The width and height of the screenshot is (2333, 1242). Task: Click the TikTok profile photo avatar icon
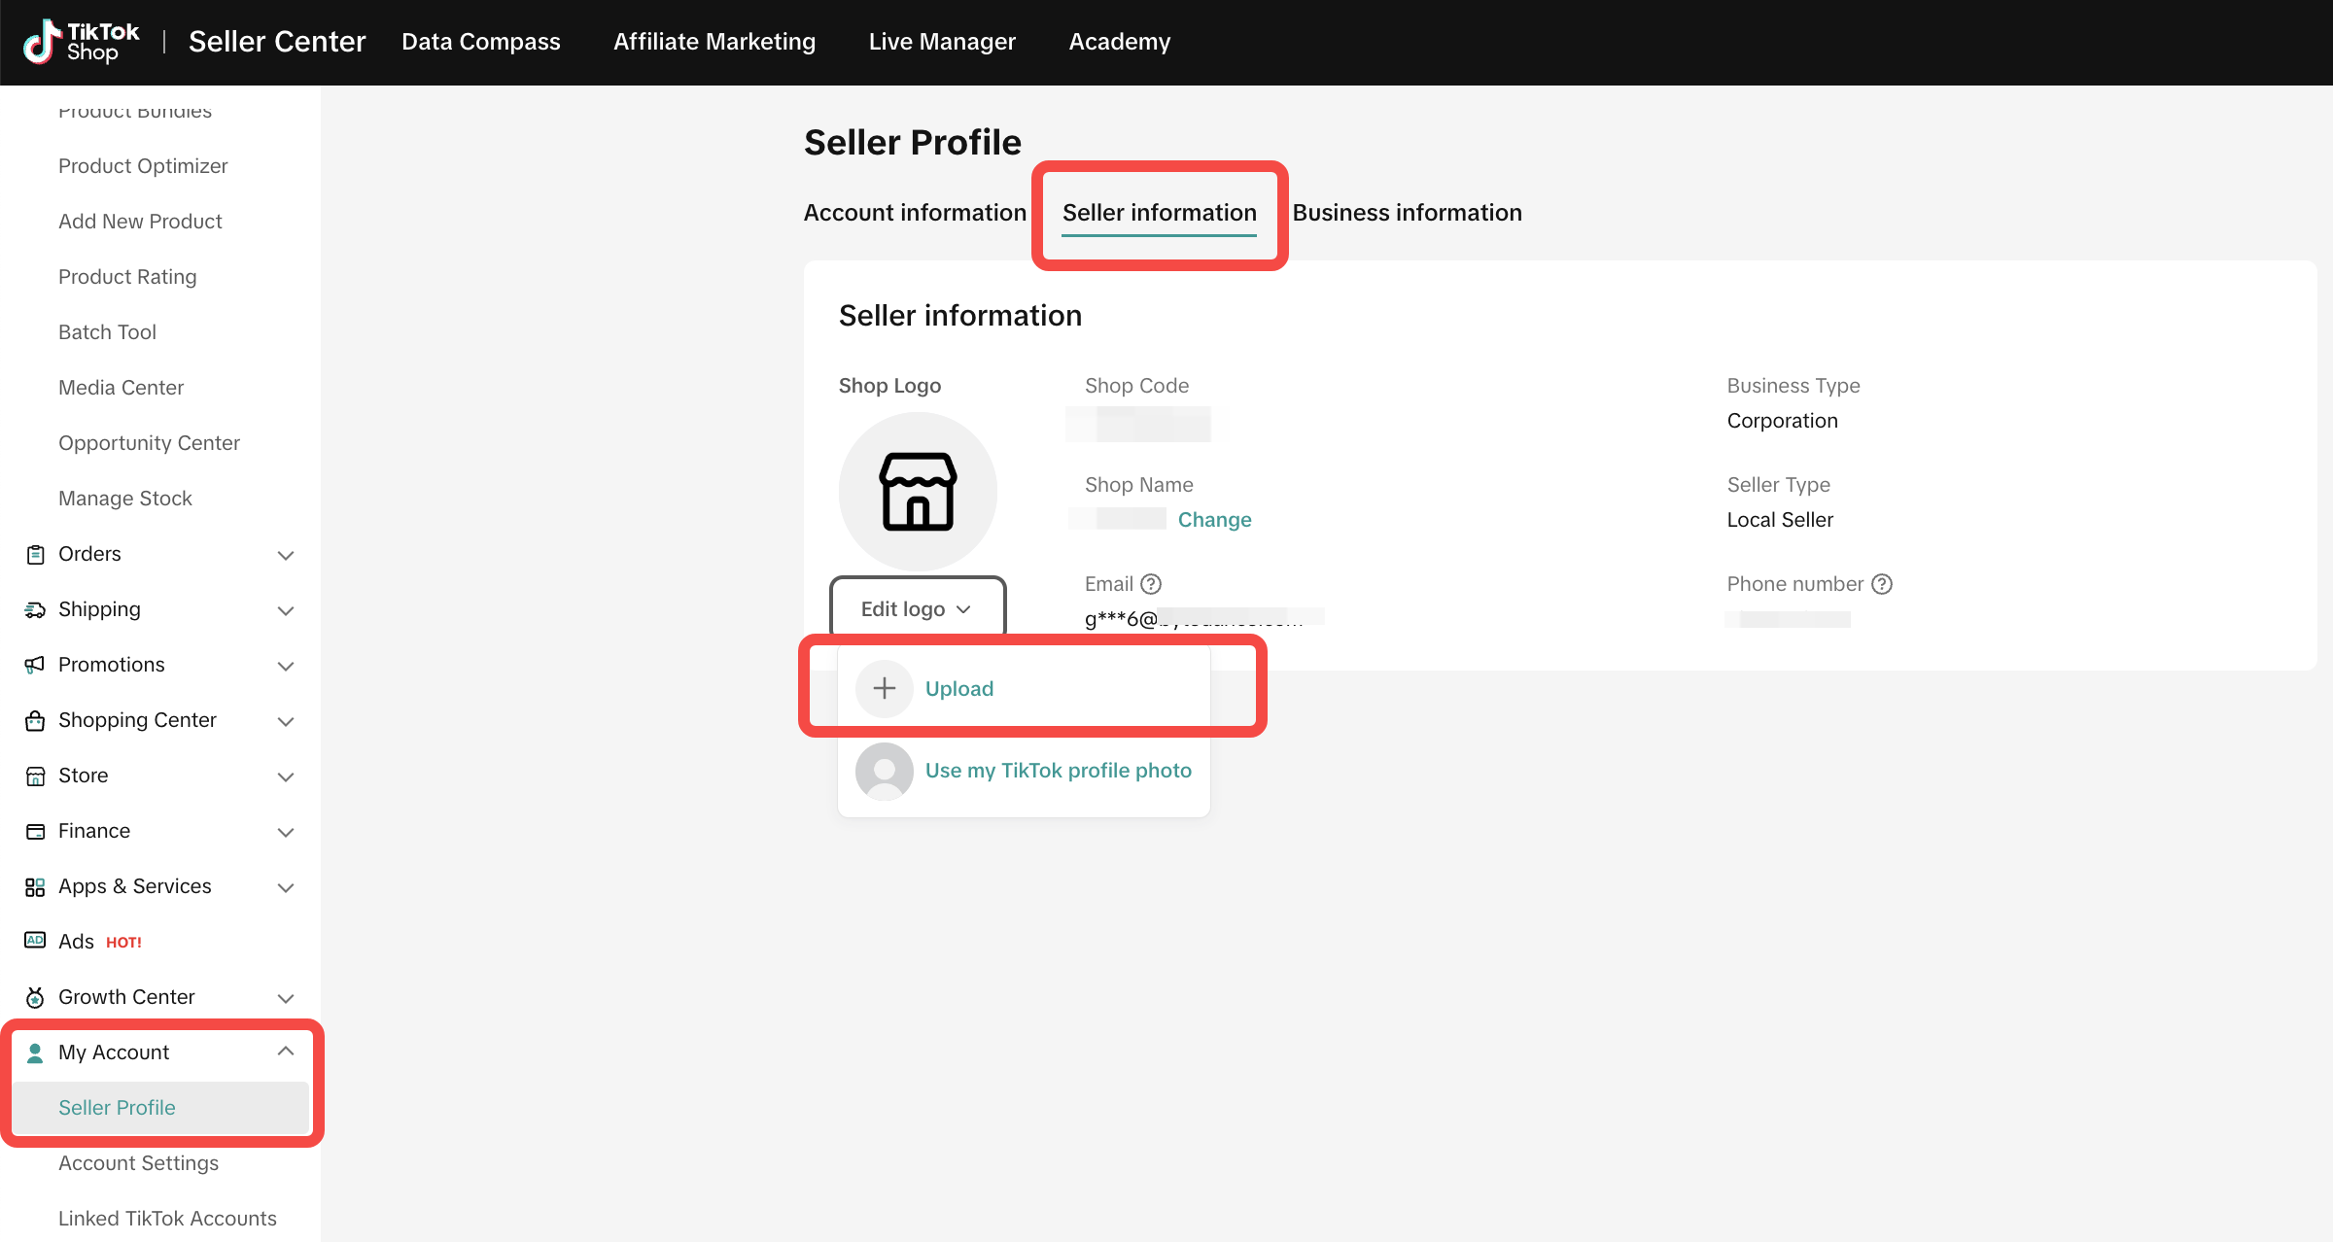click(884, 771)
